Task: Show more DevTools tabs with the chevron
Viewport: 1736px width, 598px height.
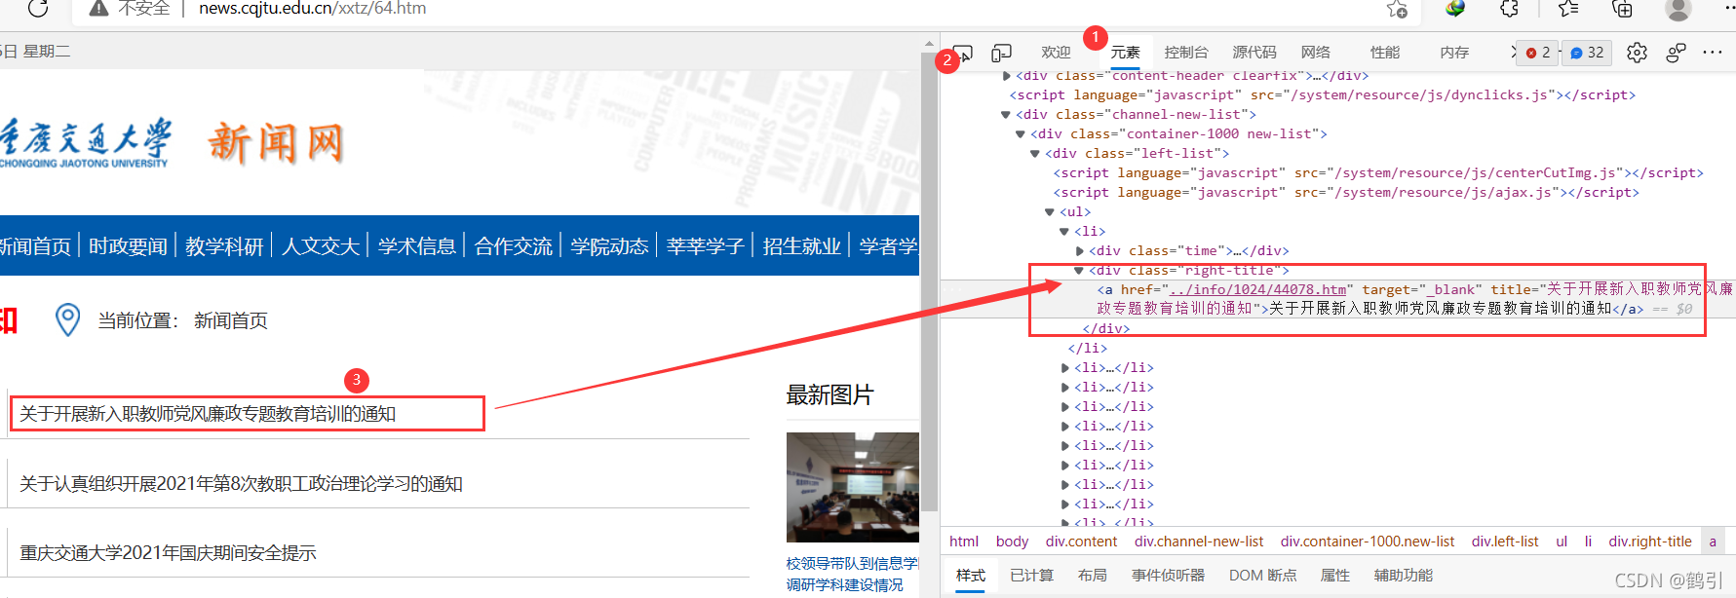Action: pos(1514,52)
